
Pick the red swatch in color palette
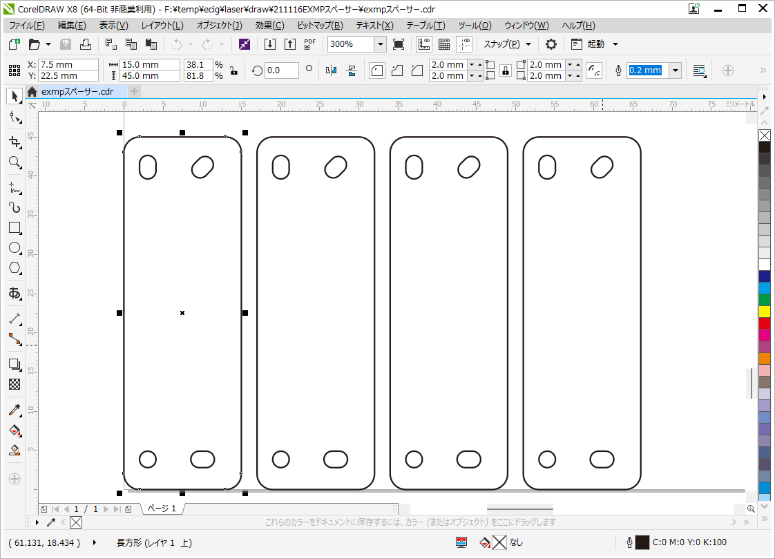[765, 323]
